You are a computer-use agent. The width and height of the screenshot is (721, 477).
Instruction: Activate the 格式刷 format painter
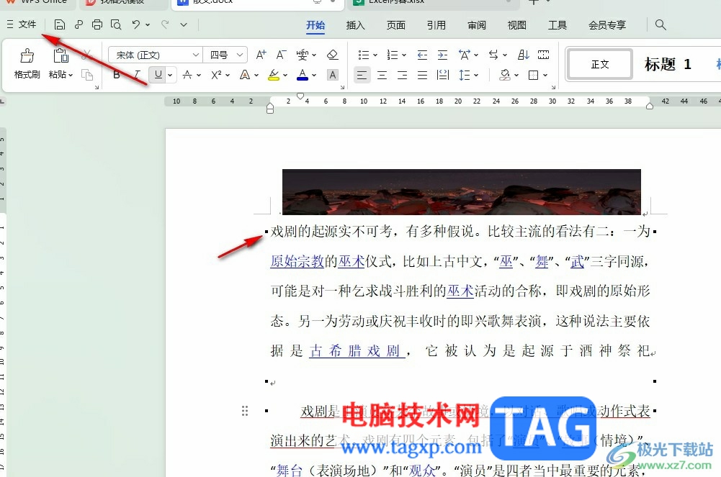pyautogui.click(x=27, y=64)
